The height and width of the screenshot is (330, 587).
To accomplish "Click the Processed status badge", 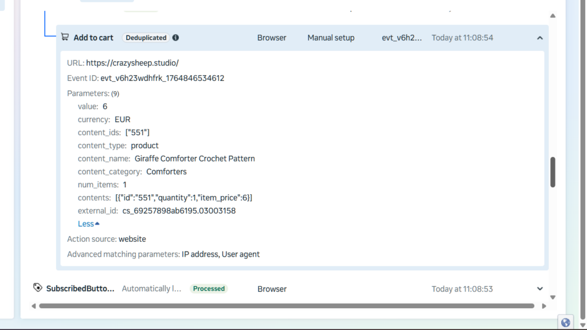I will click(x=209, y=289).
